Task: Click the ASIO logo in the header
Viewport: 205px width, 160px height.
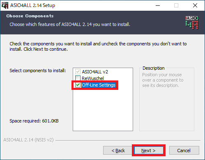Action: (192, 23)
